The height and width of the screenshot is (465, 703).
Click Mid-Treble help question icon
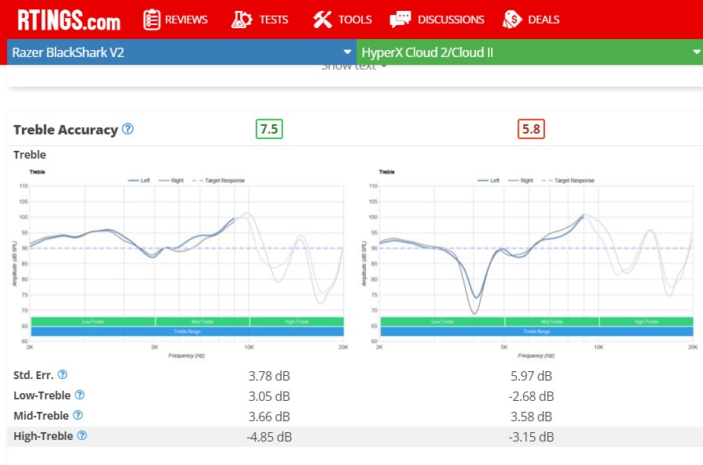click(77, 415)
